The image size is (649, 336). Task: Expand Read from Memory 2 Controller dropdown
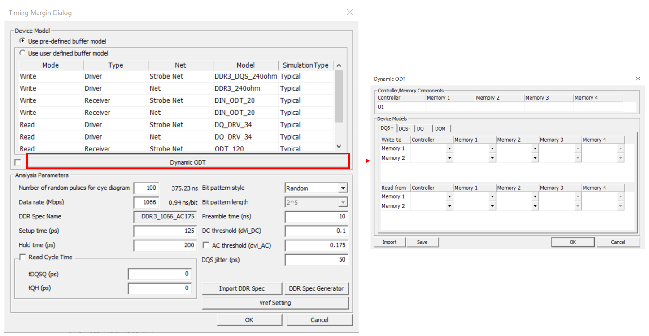tap(449, 206)
